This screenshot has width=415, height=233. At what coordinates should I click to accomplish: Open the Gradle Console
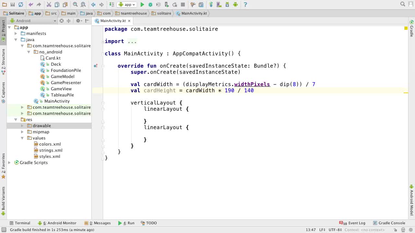coord(389,223)
